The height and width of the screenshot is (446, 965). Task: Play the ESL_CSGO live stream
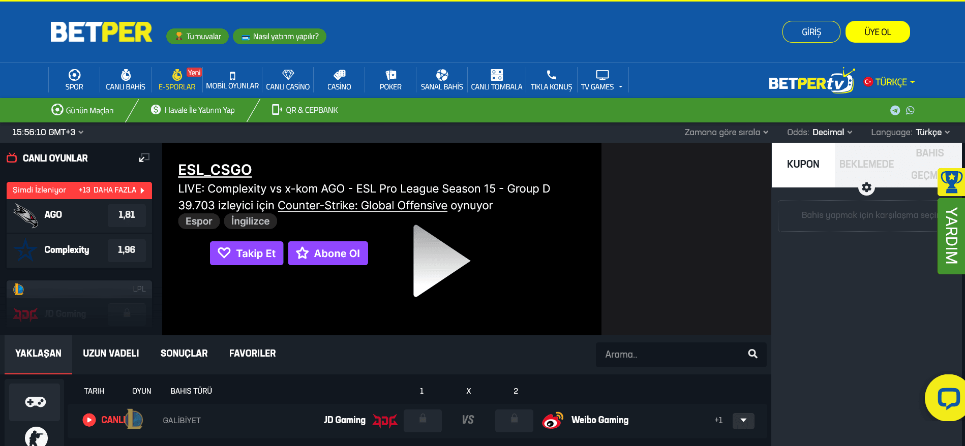tap(440, 261)
